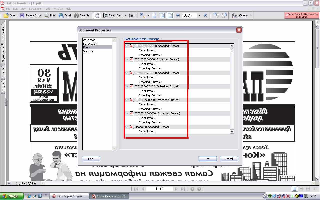Go to the first page

point(136,189)
